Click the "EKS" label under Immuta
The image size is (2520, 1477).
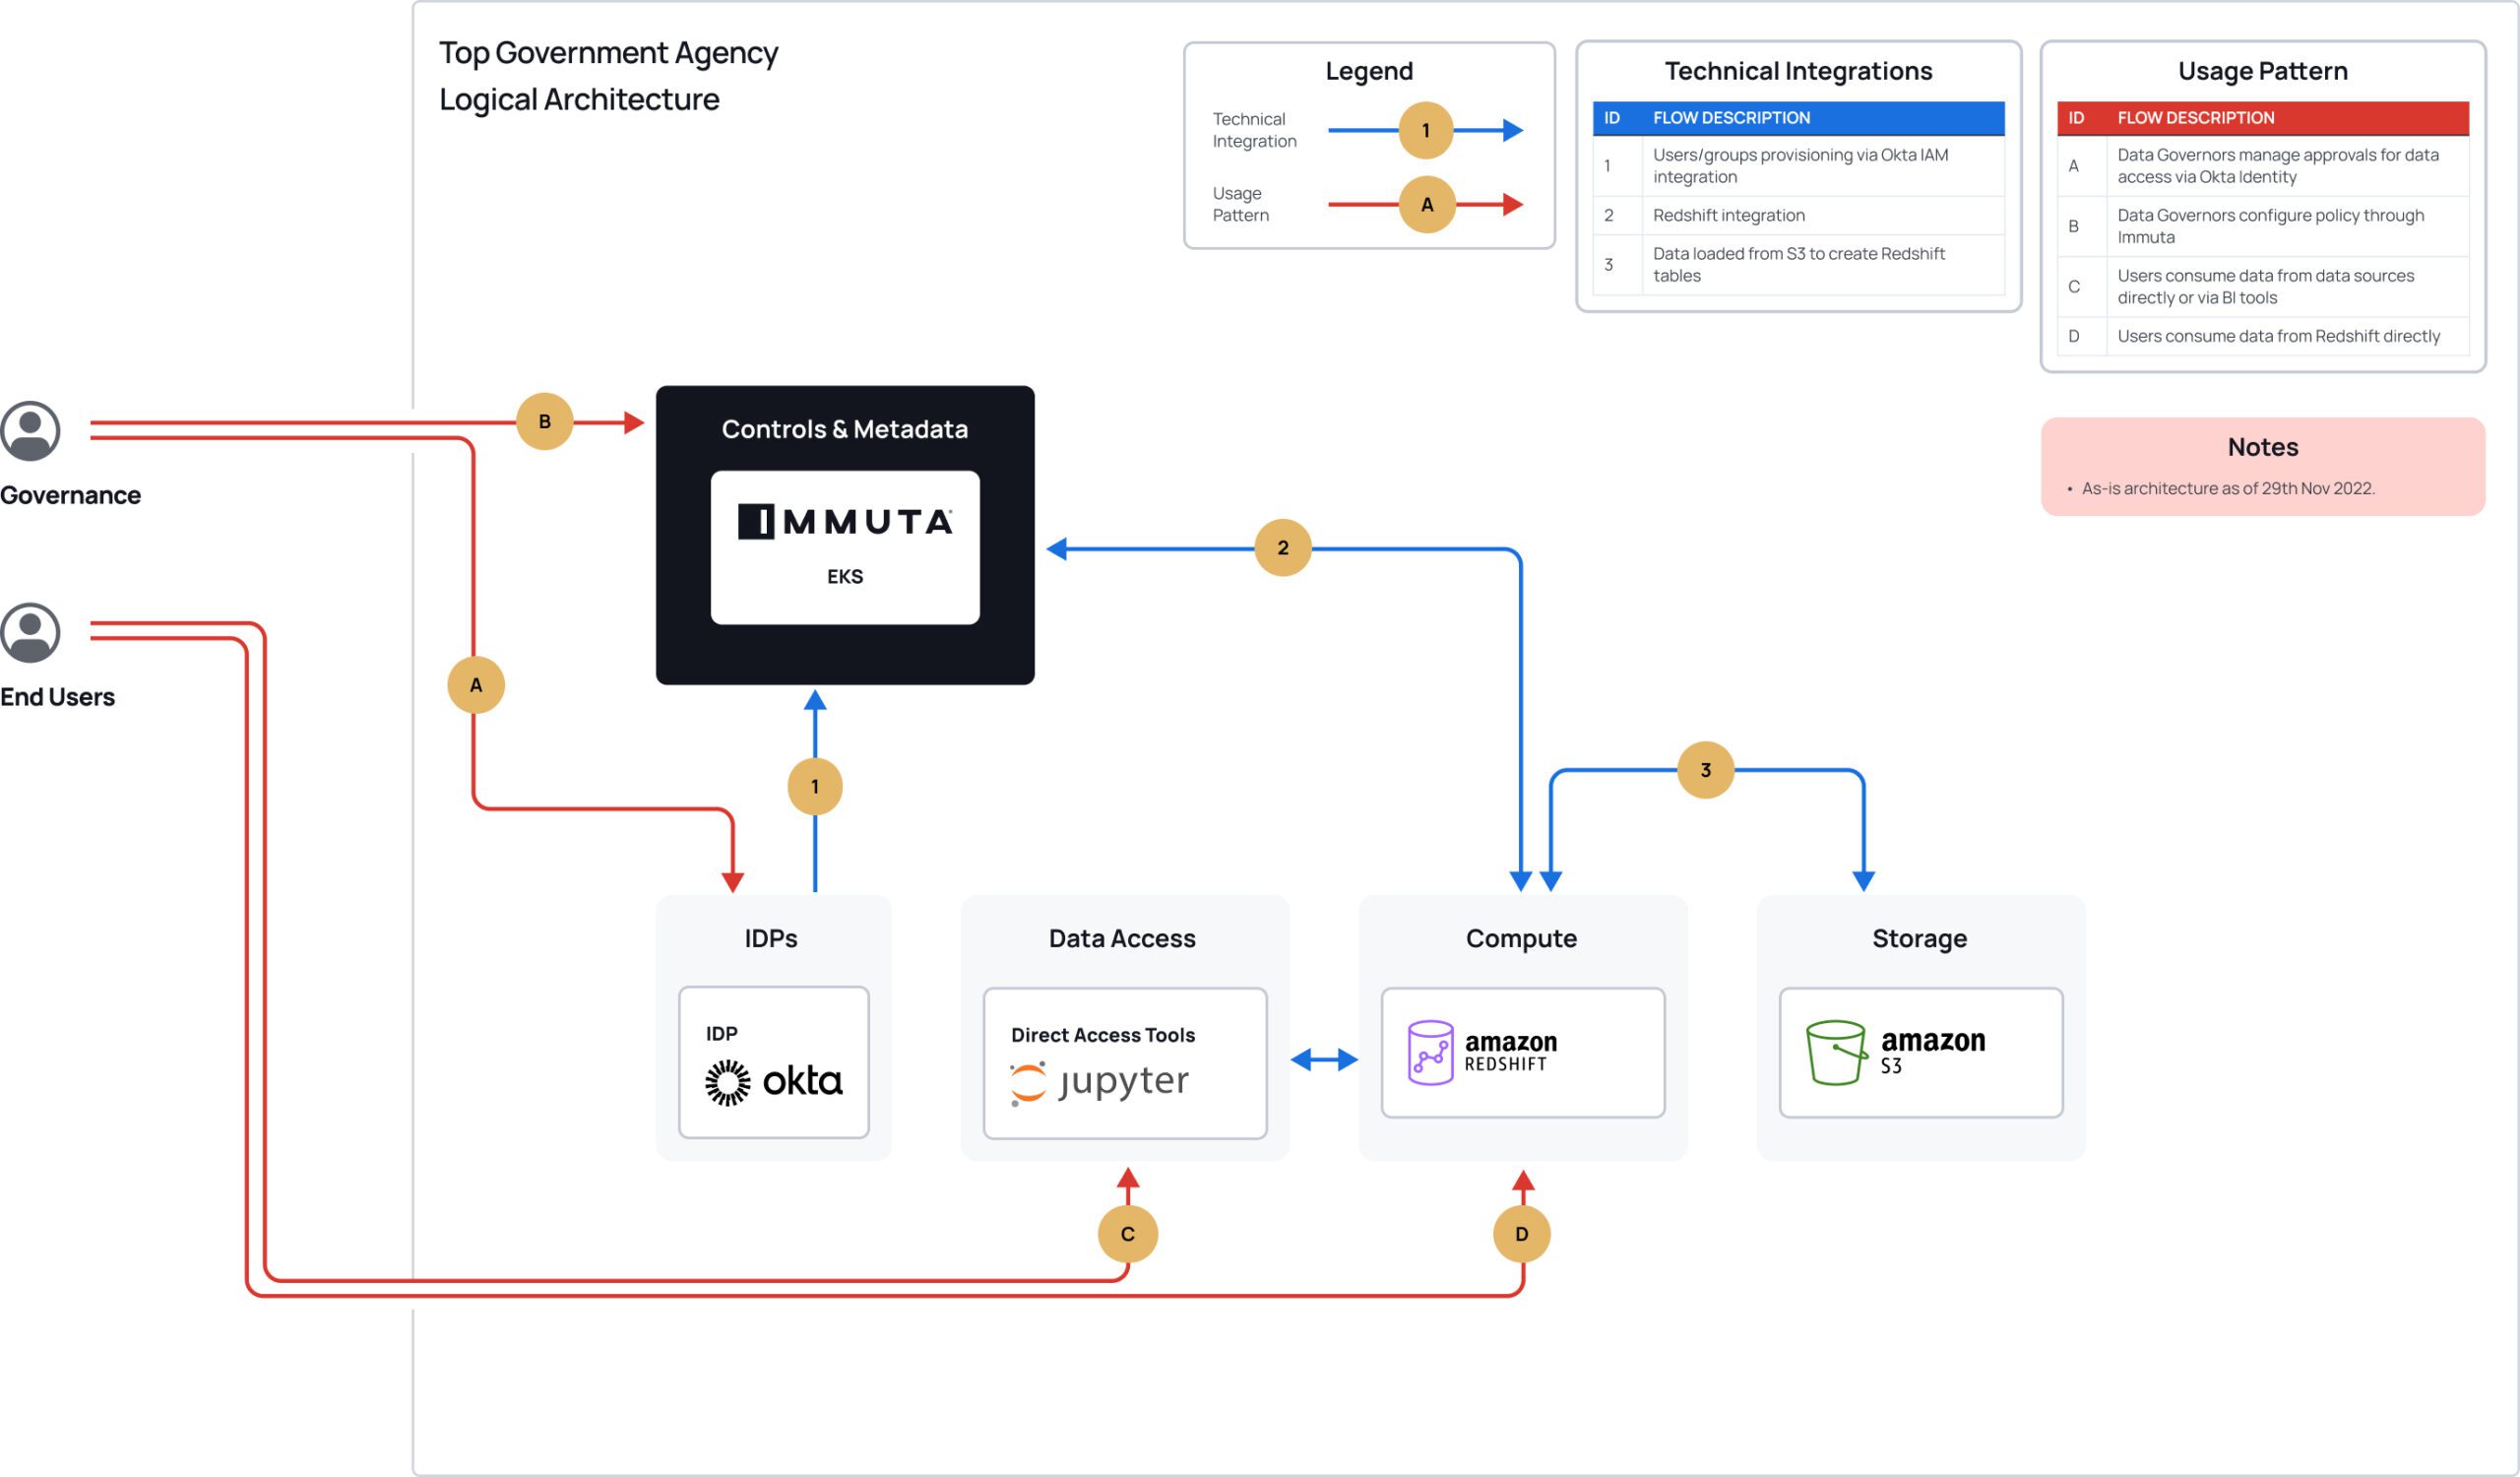tap(845, 576)
